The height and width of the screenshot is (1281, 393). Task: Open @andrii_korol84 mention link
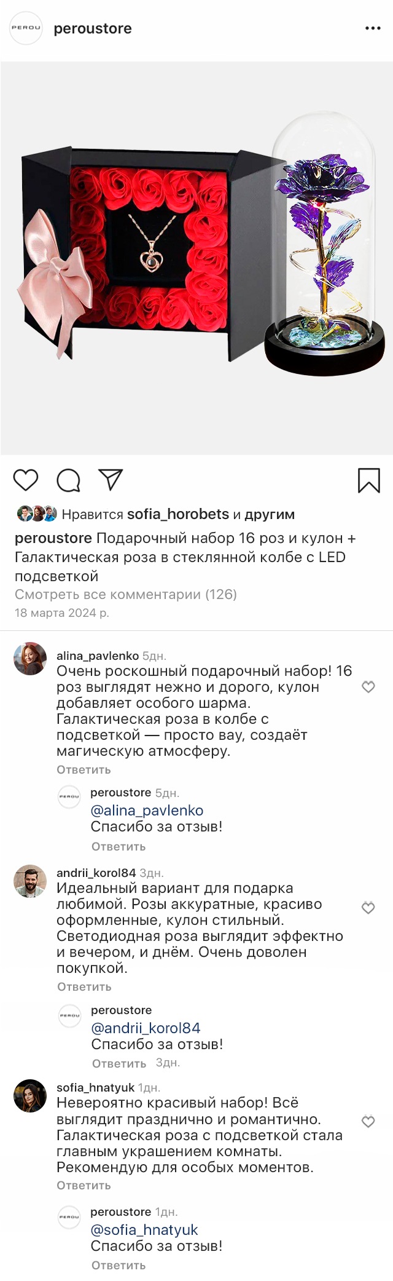point(146,1028)
